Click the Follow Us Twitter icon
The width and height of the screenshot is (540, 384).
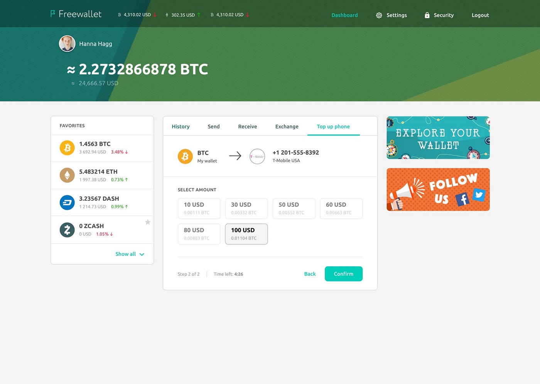click(x=479, y=195)
